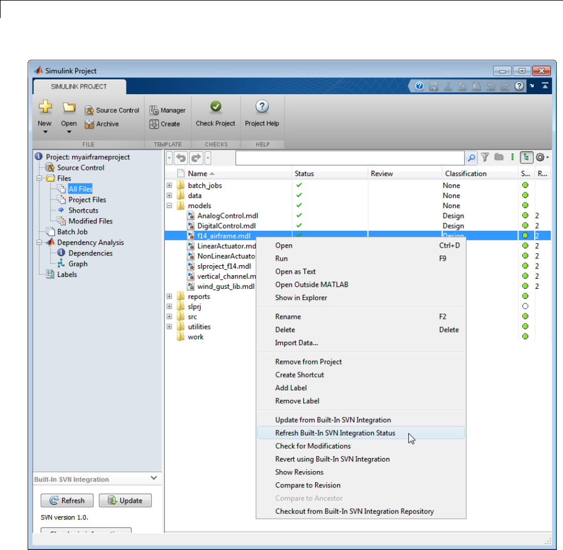Click the Copy icon in quick access bar
The width and height of the screenshot is (563, 550).
tap(462, 86)
